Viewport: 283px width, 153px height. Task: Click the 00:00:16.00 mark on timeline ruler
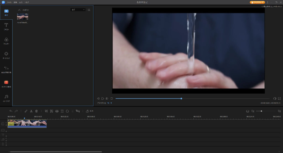click(38, 117)
